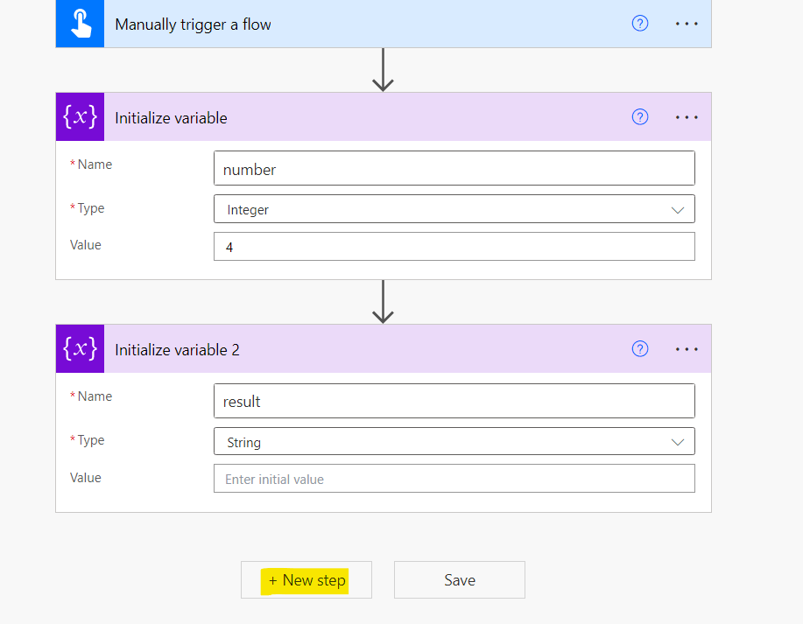
Task: Save the flow
Action: pos(459,579)
